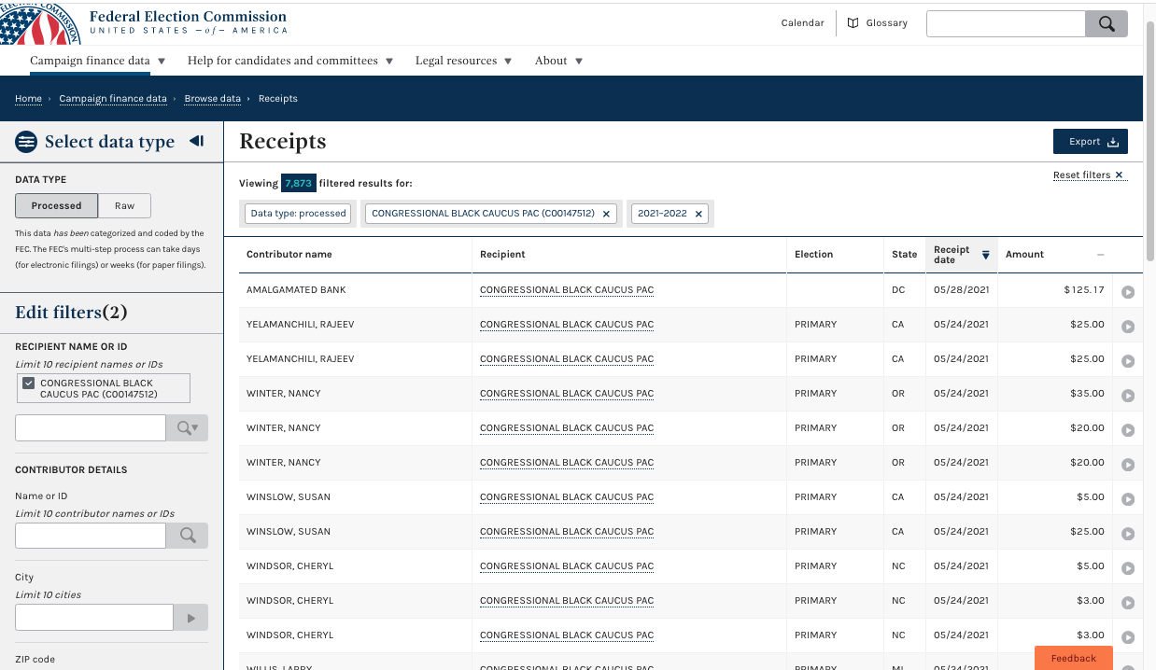Click the contributor Name or ID input
Screen dimensions: 1156x670
click(x=91, y=536)
